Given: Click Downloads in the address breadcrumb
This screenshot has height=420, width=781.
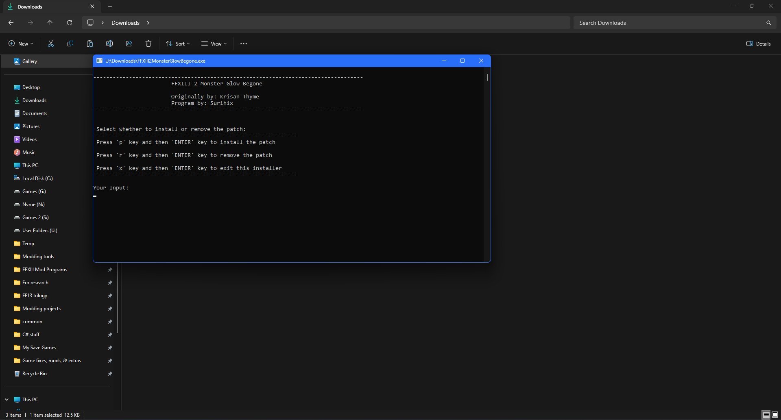Looking at the screenshot, I should point(125,23).
